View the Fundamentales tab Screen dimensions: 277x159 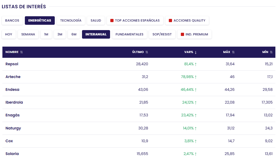click(x=130, y=34)
